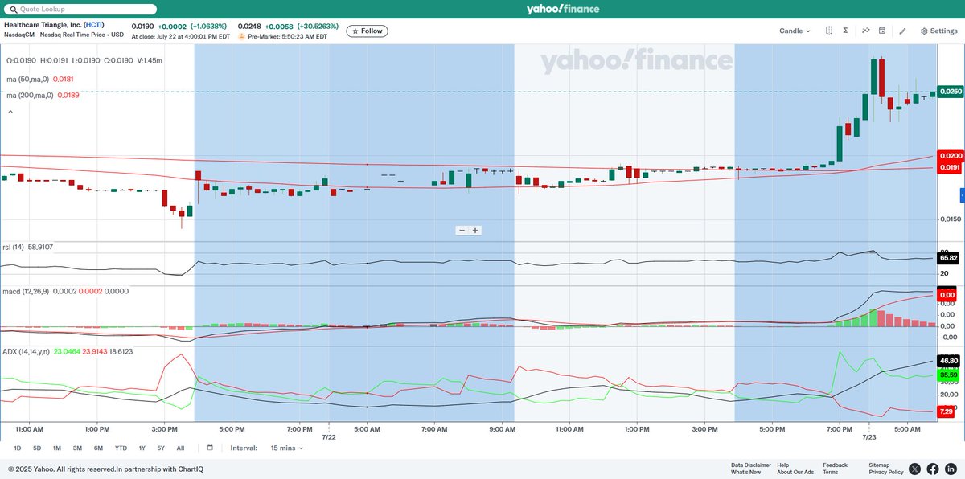Click the comparison icon in chart toolbar

click(829, 31)
